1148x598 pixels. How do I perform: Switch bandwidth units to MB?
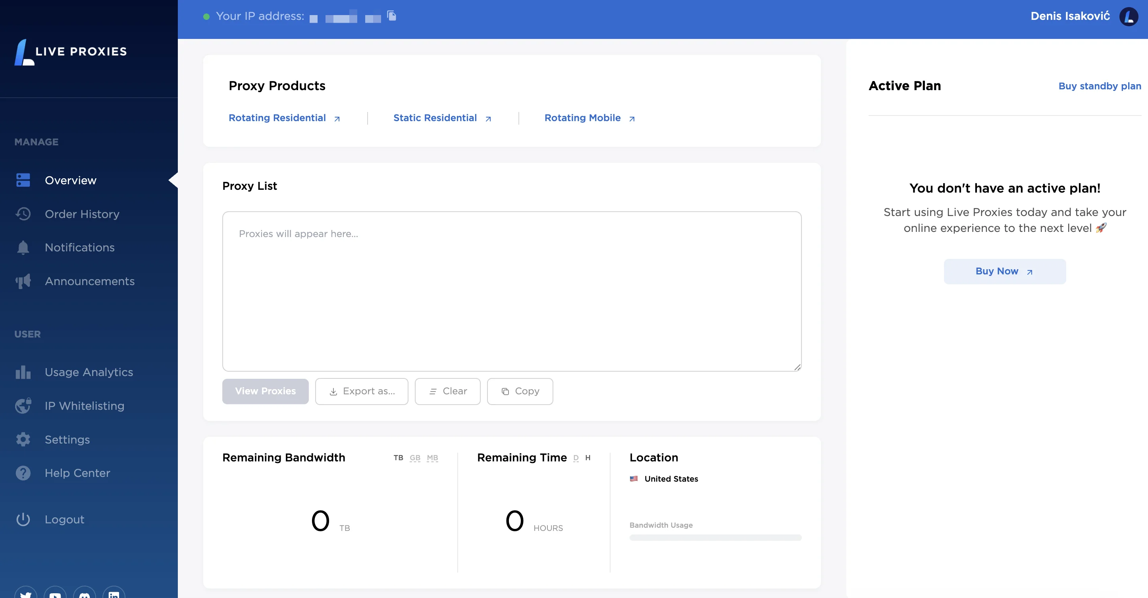point(432,458)
